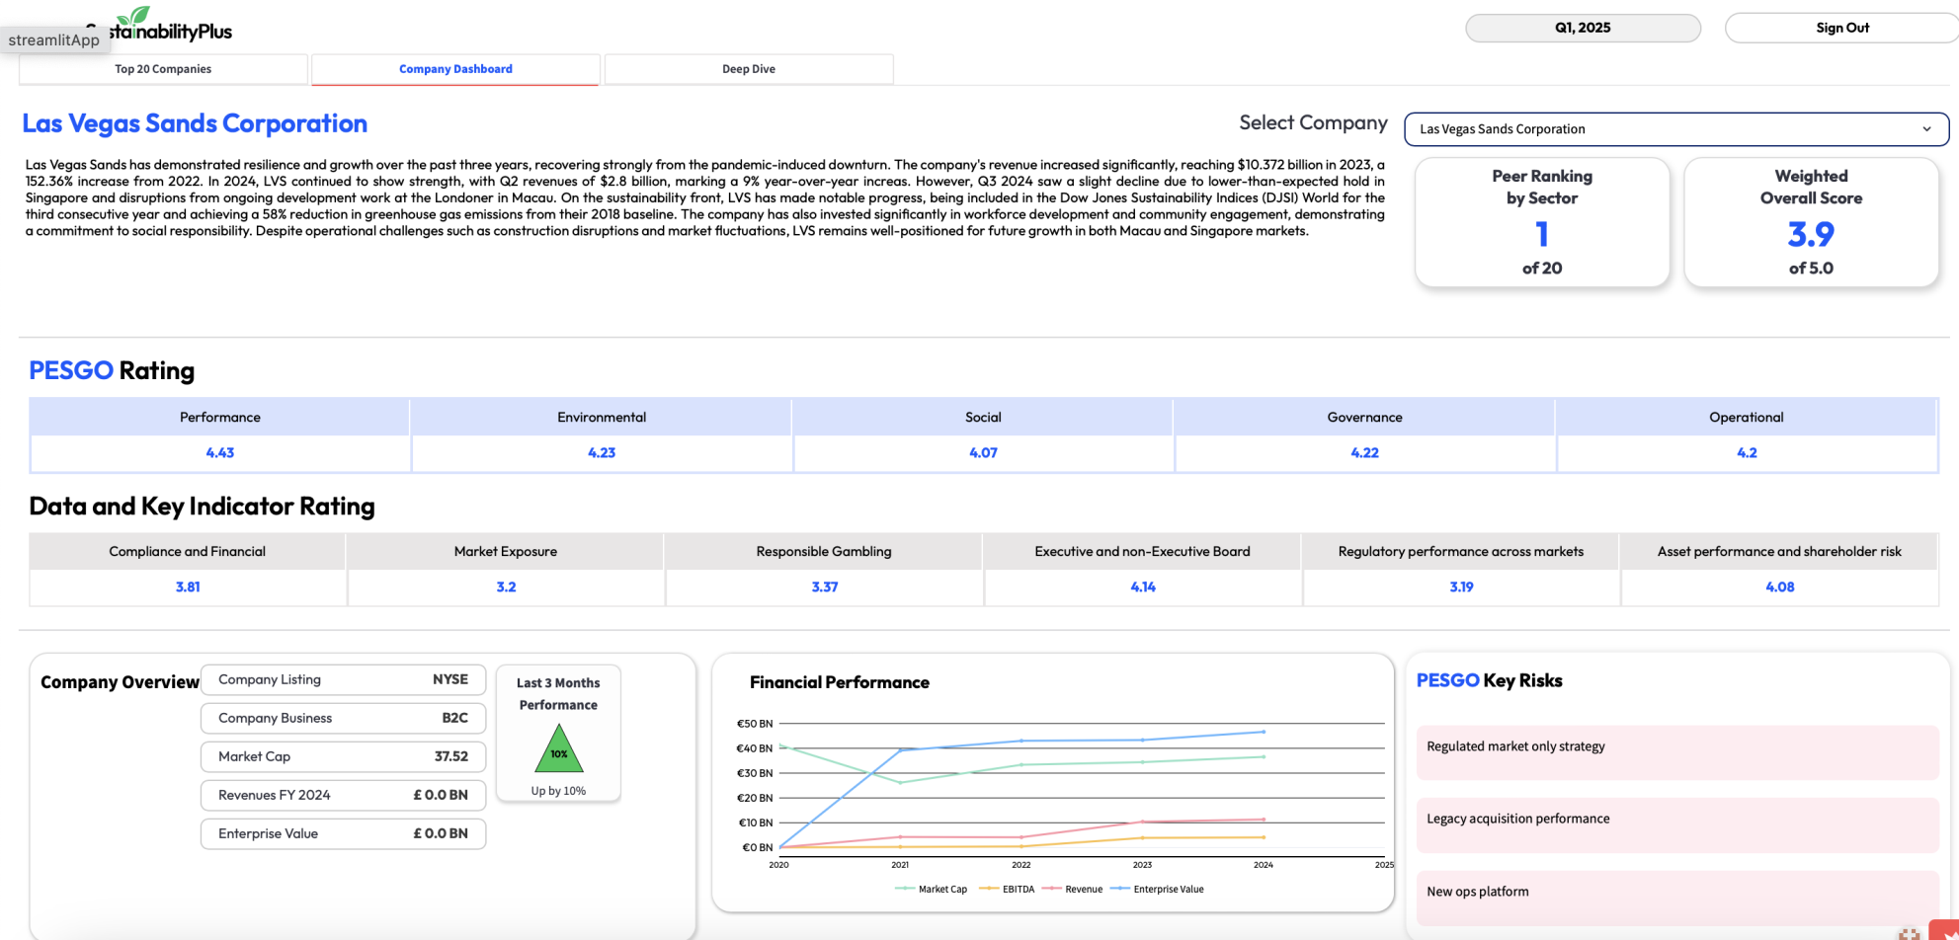The height and width of the screenshot is (940, 1959).
Task: Select the Company Dashboard tab
Action: (x=455, y=69)
